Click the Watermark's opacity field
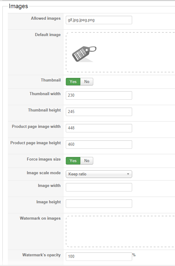This screenshot has height=266, width=175. (99, 257)
